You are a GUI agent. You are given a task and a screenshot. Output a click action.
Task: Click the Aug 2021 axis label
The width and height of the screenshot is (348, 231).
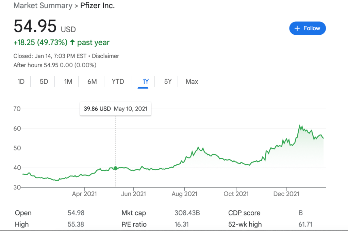point(184,194)
